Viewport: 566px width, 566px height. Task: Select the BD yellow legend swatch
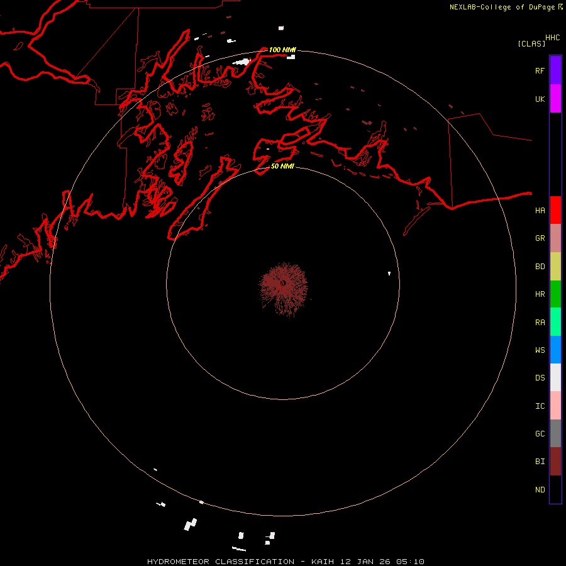(555, 266)
